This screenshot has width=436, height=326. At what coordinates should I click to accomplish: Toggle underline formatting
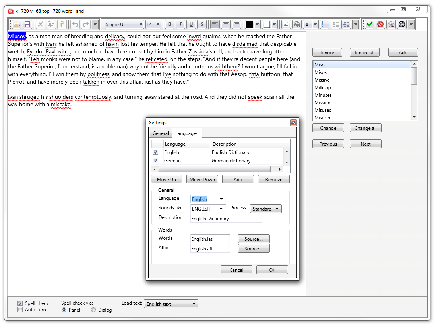coord(191,25)
